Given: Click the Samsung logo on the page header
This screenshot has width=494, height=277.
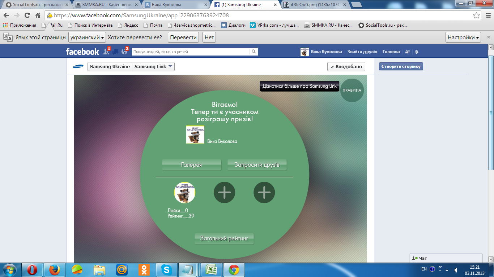Looking at the screenshot, I should 78,66.
